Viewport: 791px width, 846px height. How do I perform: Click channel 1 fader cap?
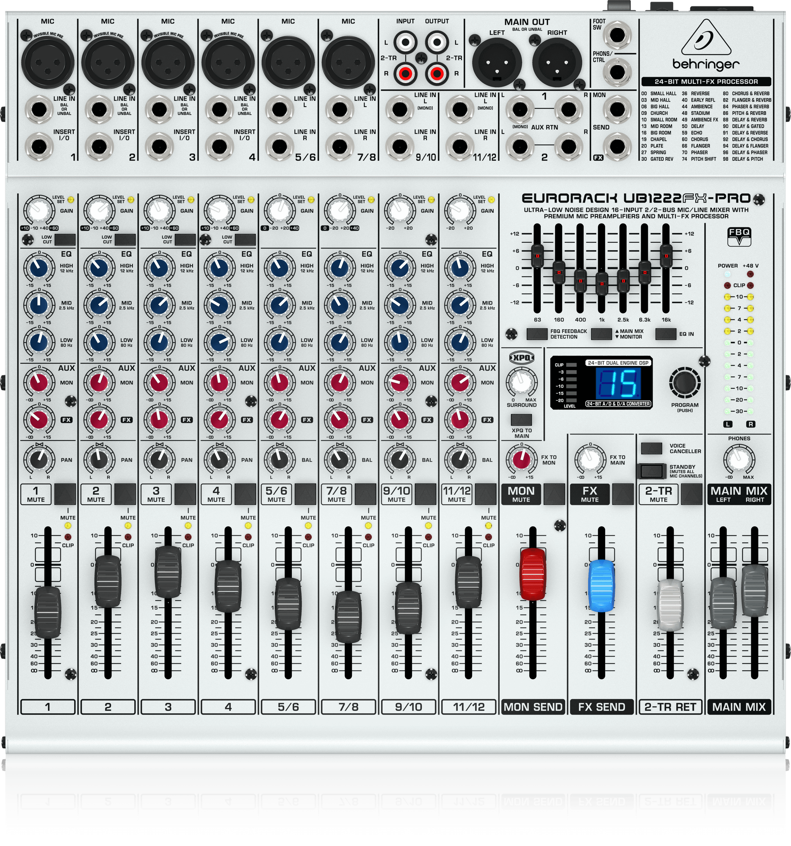48,613
